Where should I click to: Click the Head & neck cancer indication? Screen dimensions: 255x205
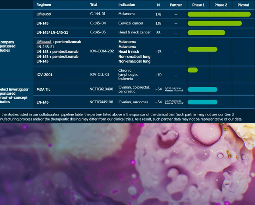134,32
